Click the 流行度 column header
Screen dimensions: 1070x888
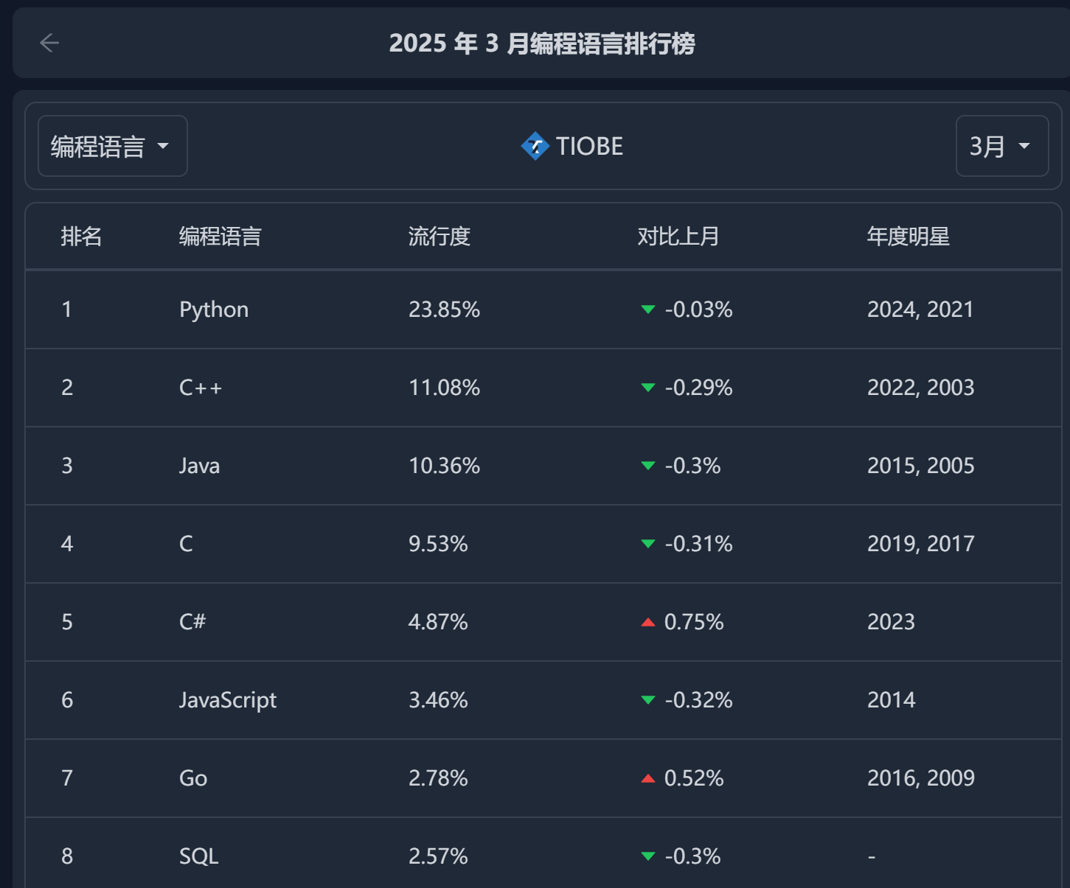(x=440, y=237)
